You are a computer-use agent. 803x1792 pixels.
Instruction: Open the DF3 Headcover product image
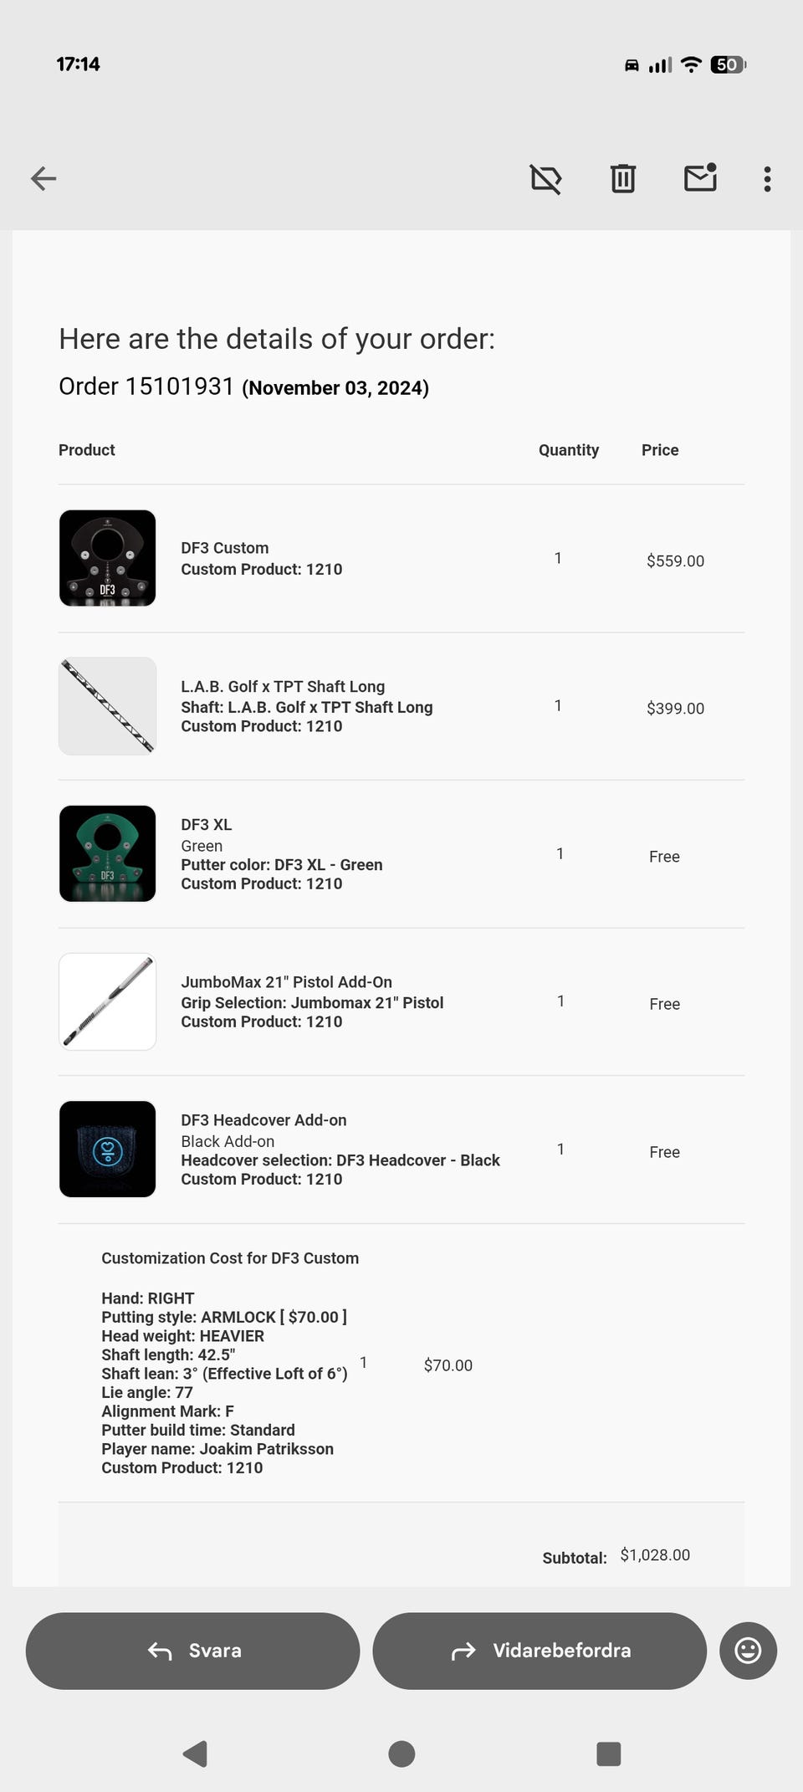point(107,1149)
